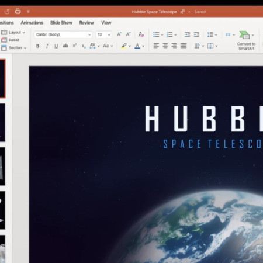Center align the text

pos(165,46)
